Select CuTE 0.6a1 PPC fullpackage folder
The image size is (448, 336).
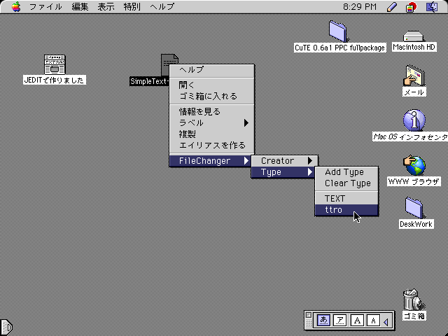click(x=338, y=31)
